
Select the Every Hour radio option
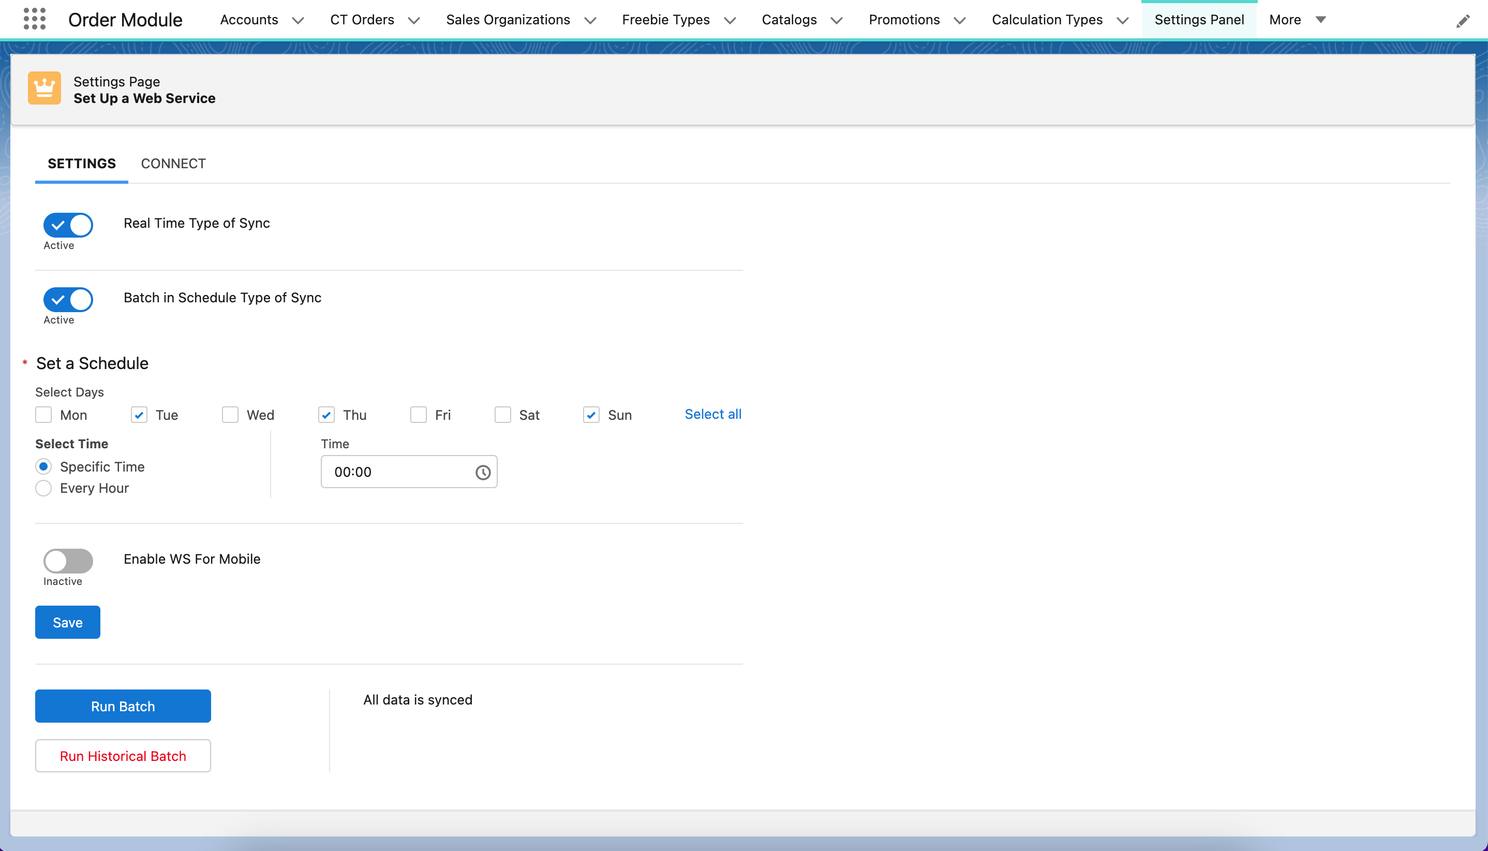click(43, 488)
